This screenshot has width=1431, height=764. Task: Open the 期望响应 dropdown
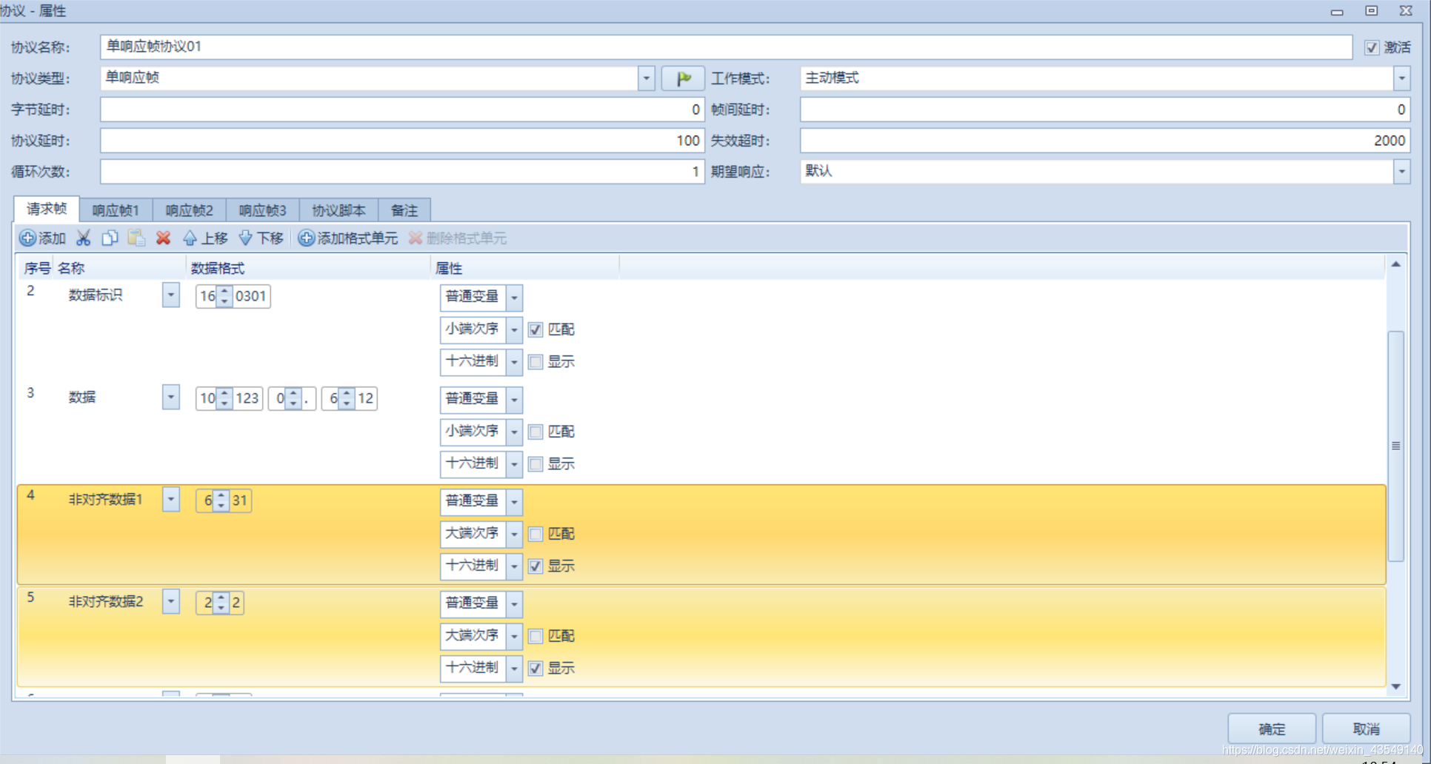[x=1401, y=172]
